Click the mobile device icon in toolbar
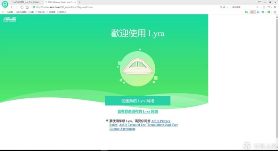This screenshot has height=151, width=278. point(264,7)
